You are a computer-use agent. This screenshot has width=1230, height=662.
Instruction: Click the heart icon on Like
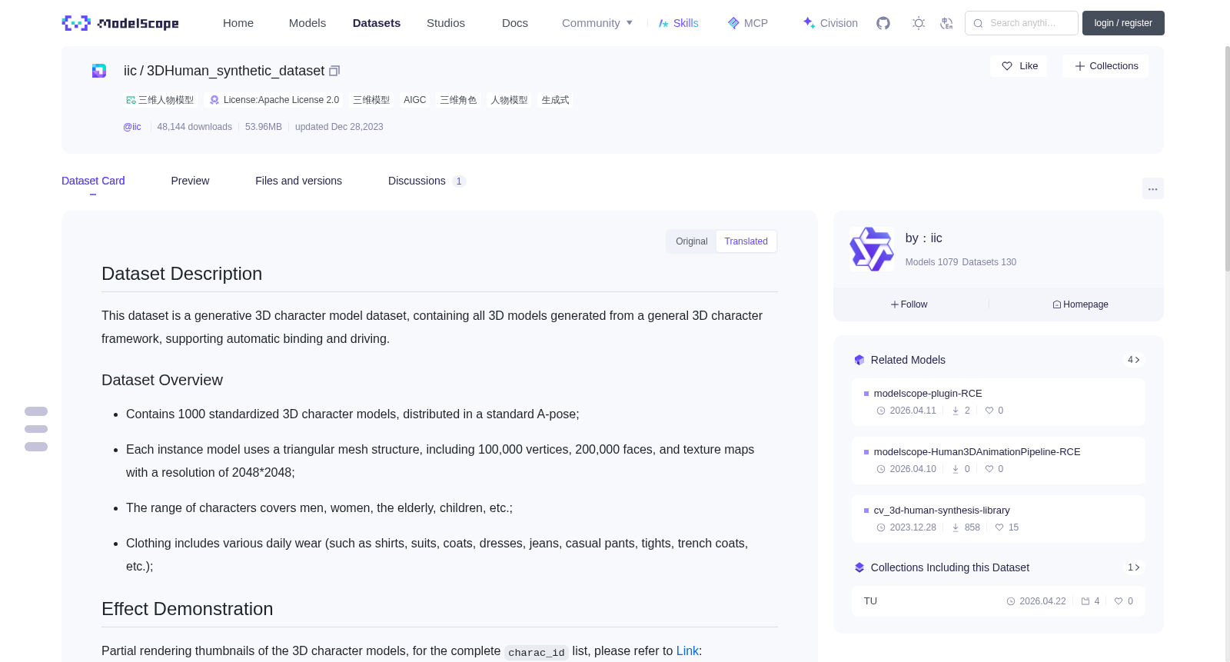(1007, 66)
